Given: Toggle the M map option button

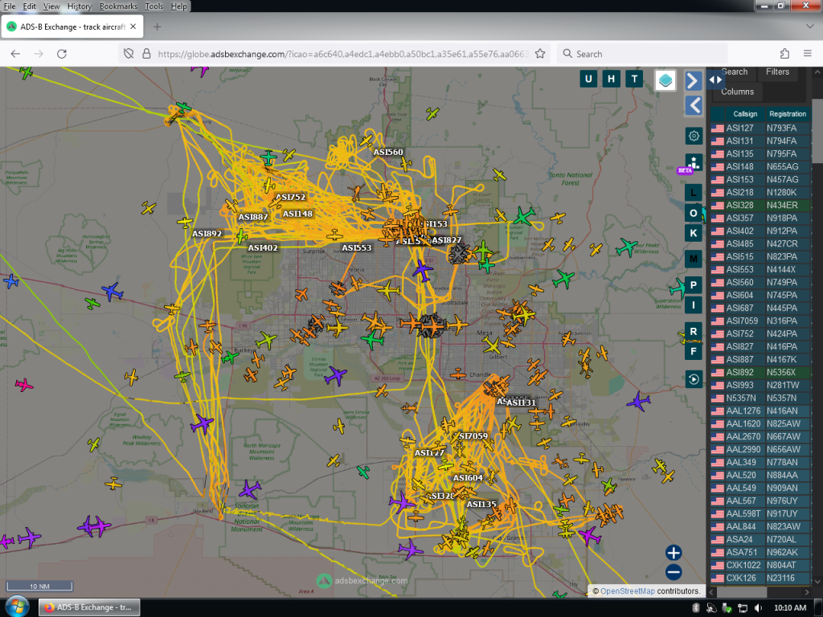Looking at the screenshot, I should [694, 259].
